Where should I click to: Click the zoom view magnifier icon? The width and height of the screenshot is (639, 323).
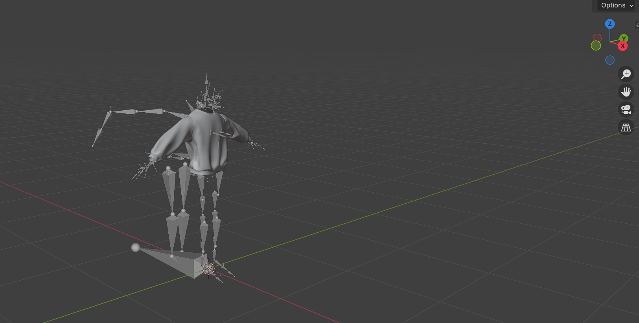[x=626, y=74]
